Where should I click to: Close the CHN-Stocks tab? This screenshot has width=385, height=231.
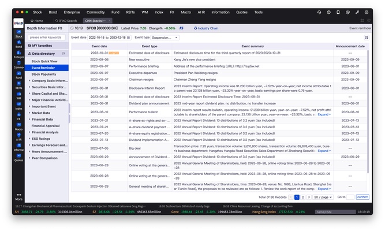110,21
